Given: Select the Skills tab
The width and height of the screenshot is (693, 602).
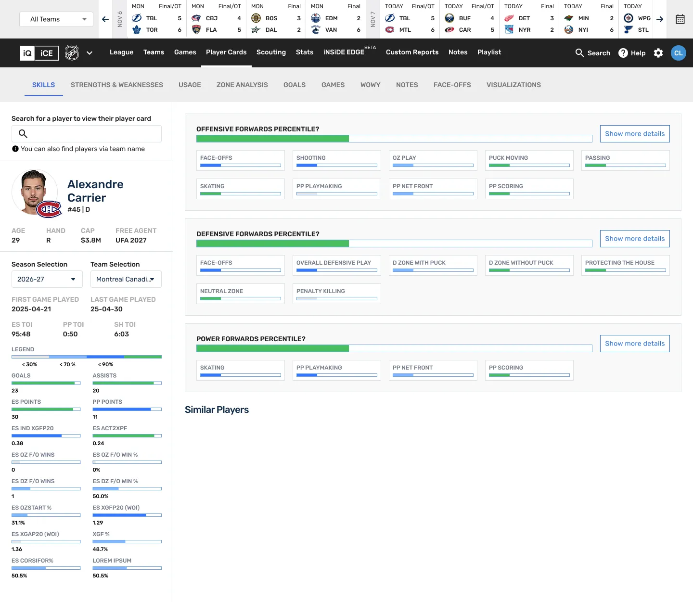Looking at the screenshot, I should coord(44,85).
